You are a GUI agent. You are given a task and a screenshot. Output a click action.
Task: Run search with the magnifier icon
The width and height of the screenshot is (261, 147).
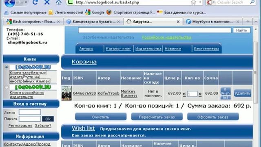(x=252, y=2)
